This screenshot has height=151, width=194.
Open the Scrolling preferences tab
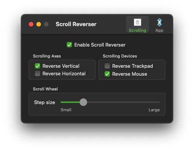coord(138,25)
